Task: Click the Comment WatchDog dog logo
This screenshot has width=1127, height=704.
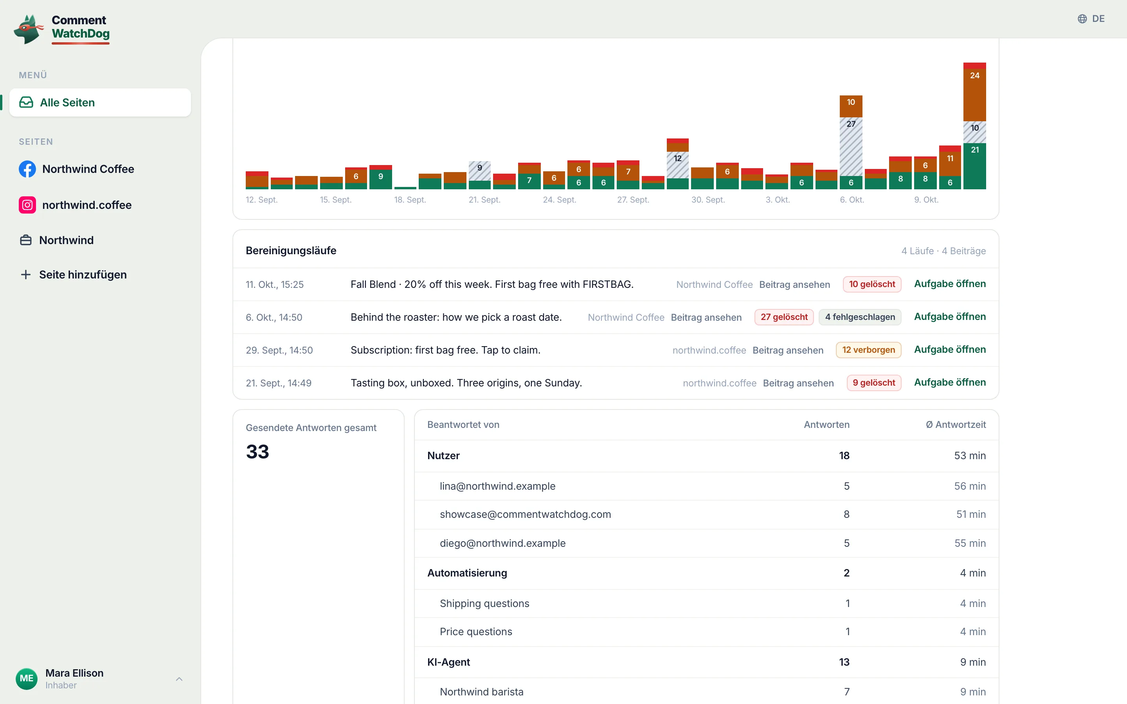Action: coord(29,29)
